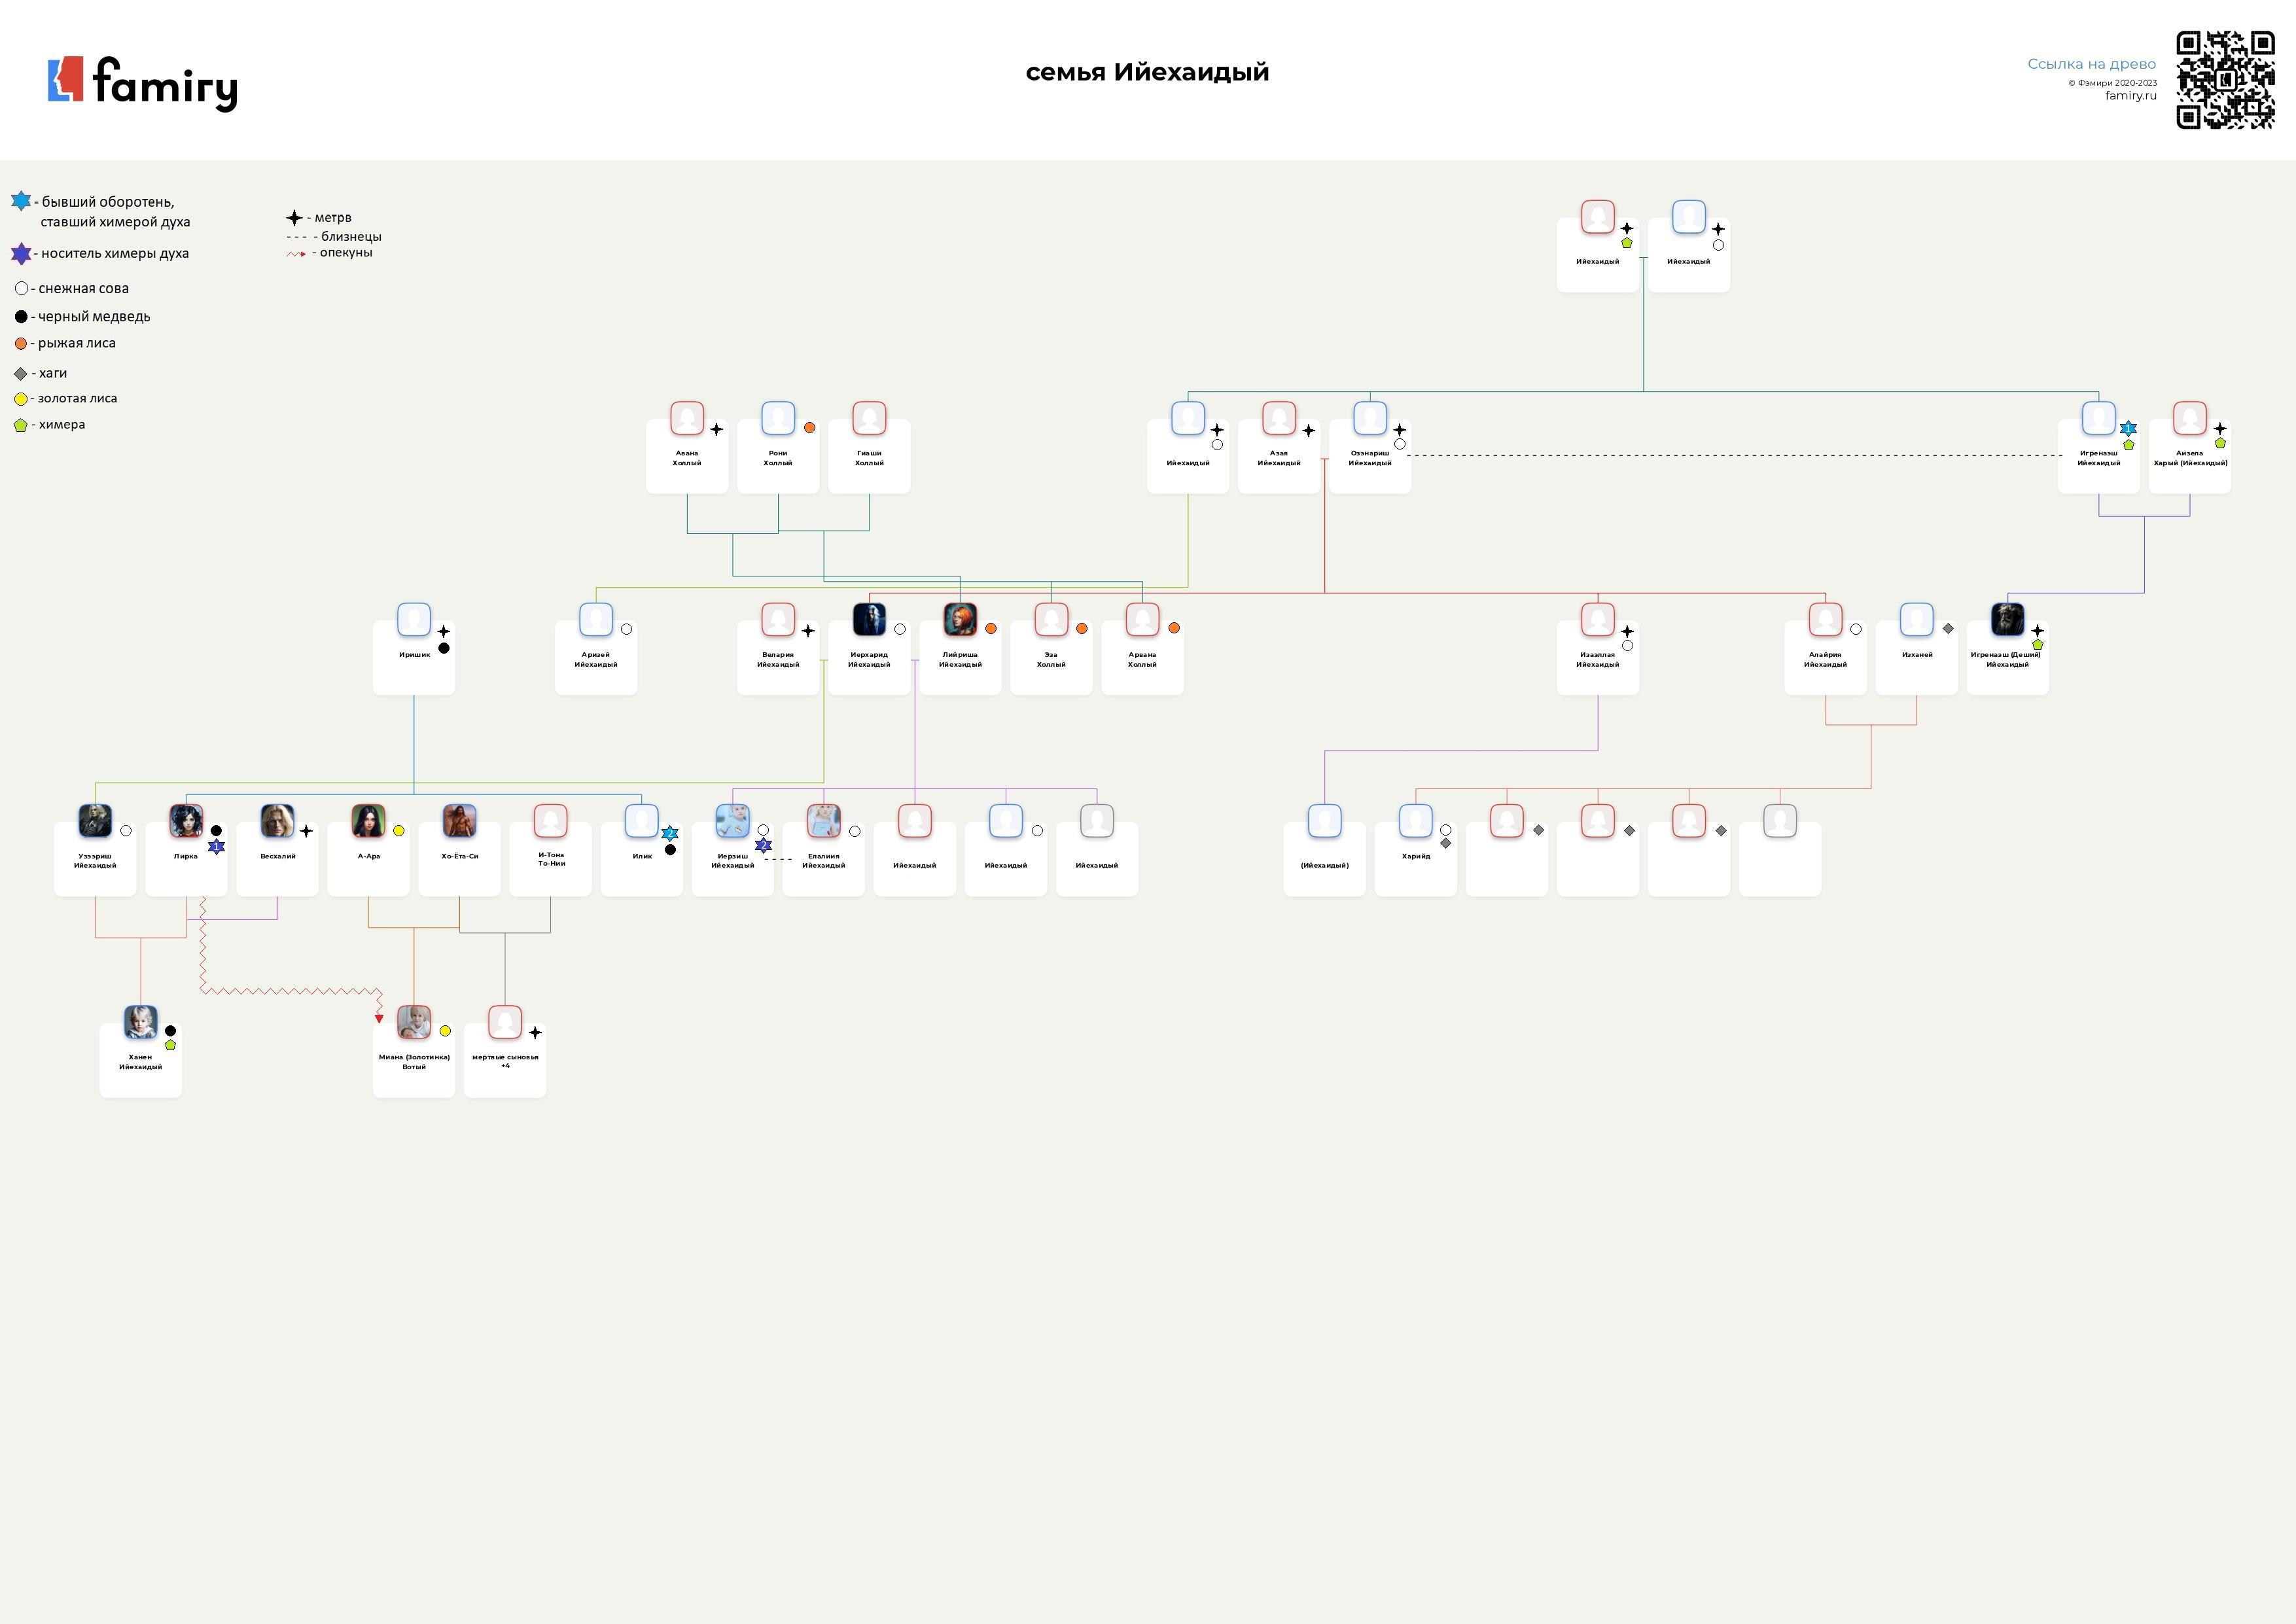The width and height of the screenshot is (2296, 1624).
Task: Click the black cross on мертвые сыновья
Action: point(535,1032)
